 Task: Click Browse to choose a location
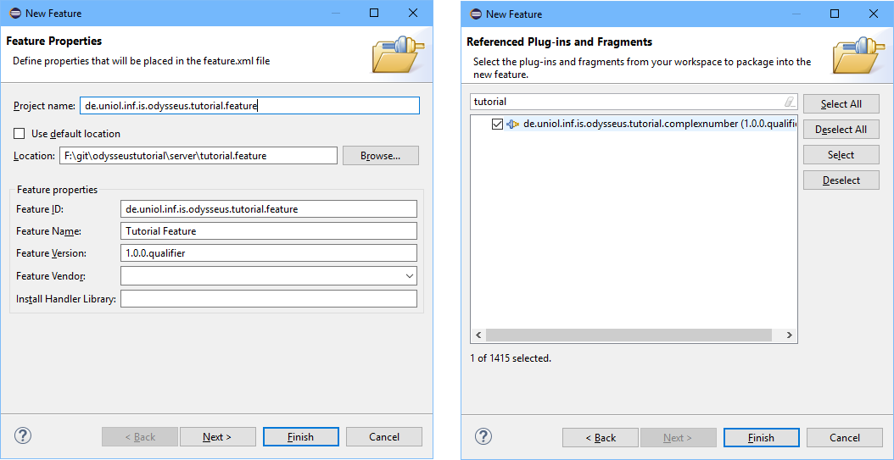point(380,156)
